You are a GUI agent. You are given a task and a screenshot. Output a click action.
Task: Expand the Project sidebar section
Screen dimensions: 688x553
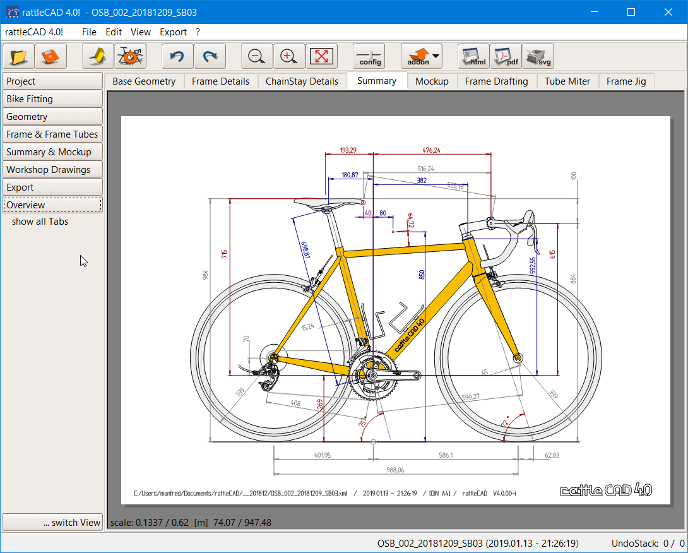point(52,81)
